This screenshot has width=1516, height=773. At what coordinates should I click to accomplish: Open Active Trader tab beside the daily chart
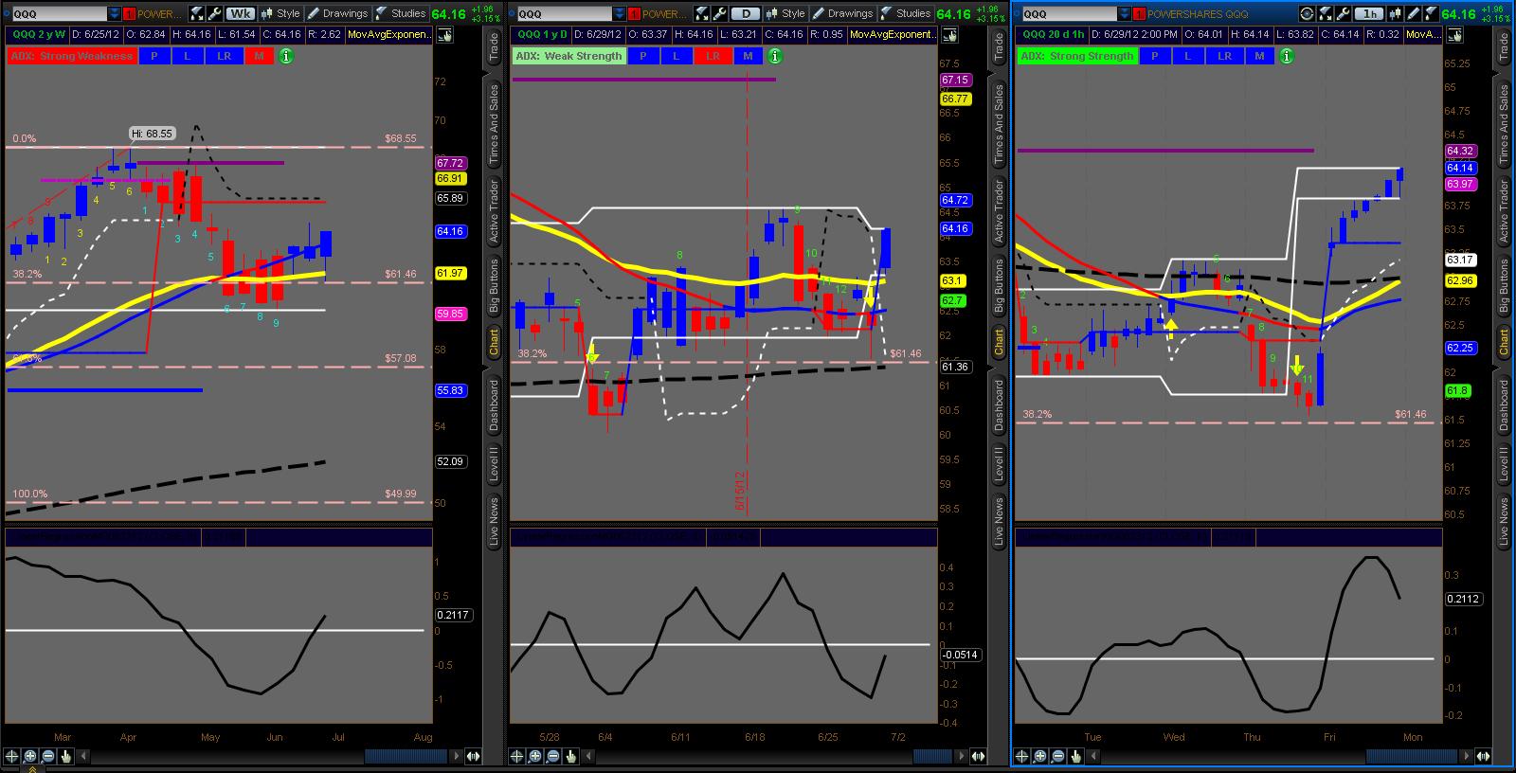(999, 210)
